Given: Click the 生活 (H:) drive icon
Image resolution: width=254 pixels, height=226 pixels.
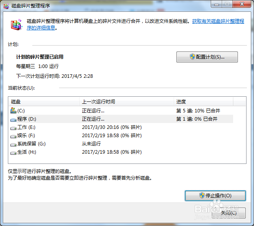Looking at the screenshot, I should click(x=13, y=153).
